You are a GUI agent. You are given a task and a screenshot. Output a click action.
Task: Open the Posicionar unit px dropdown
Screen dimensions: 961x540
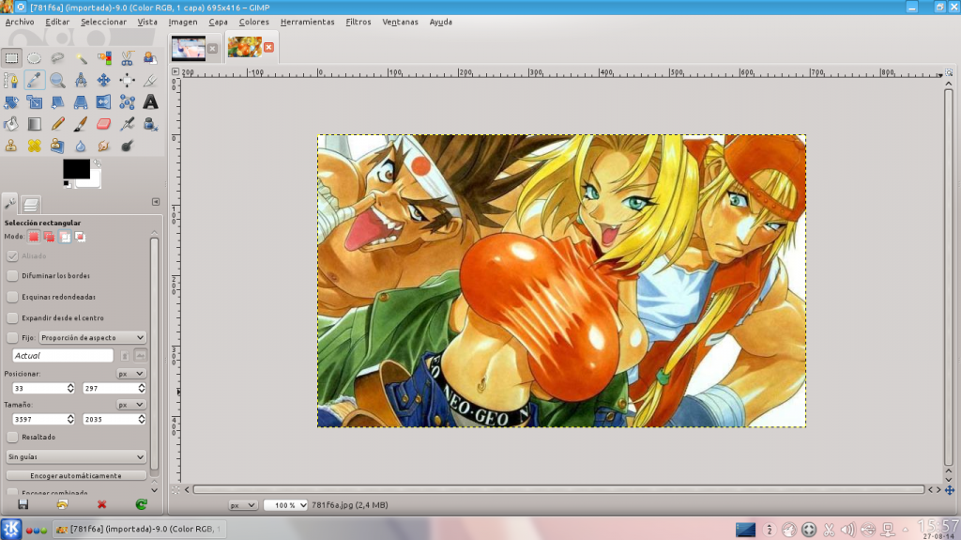[x=130, y=373]
